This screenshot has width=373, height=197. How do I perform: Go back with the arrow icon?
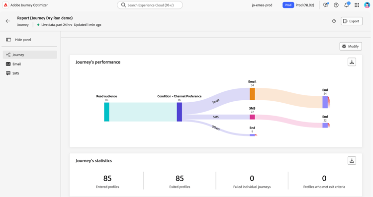tap(8, 21)
